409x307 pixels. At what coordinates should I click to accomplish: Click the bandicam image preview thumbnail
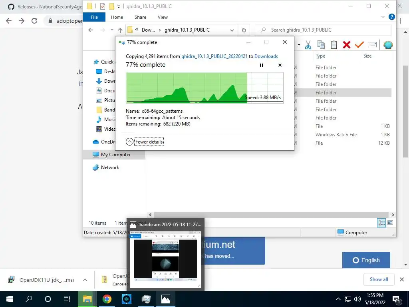pyautogui.click(x=165, y=259)
